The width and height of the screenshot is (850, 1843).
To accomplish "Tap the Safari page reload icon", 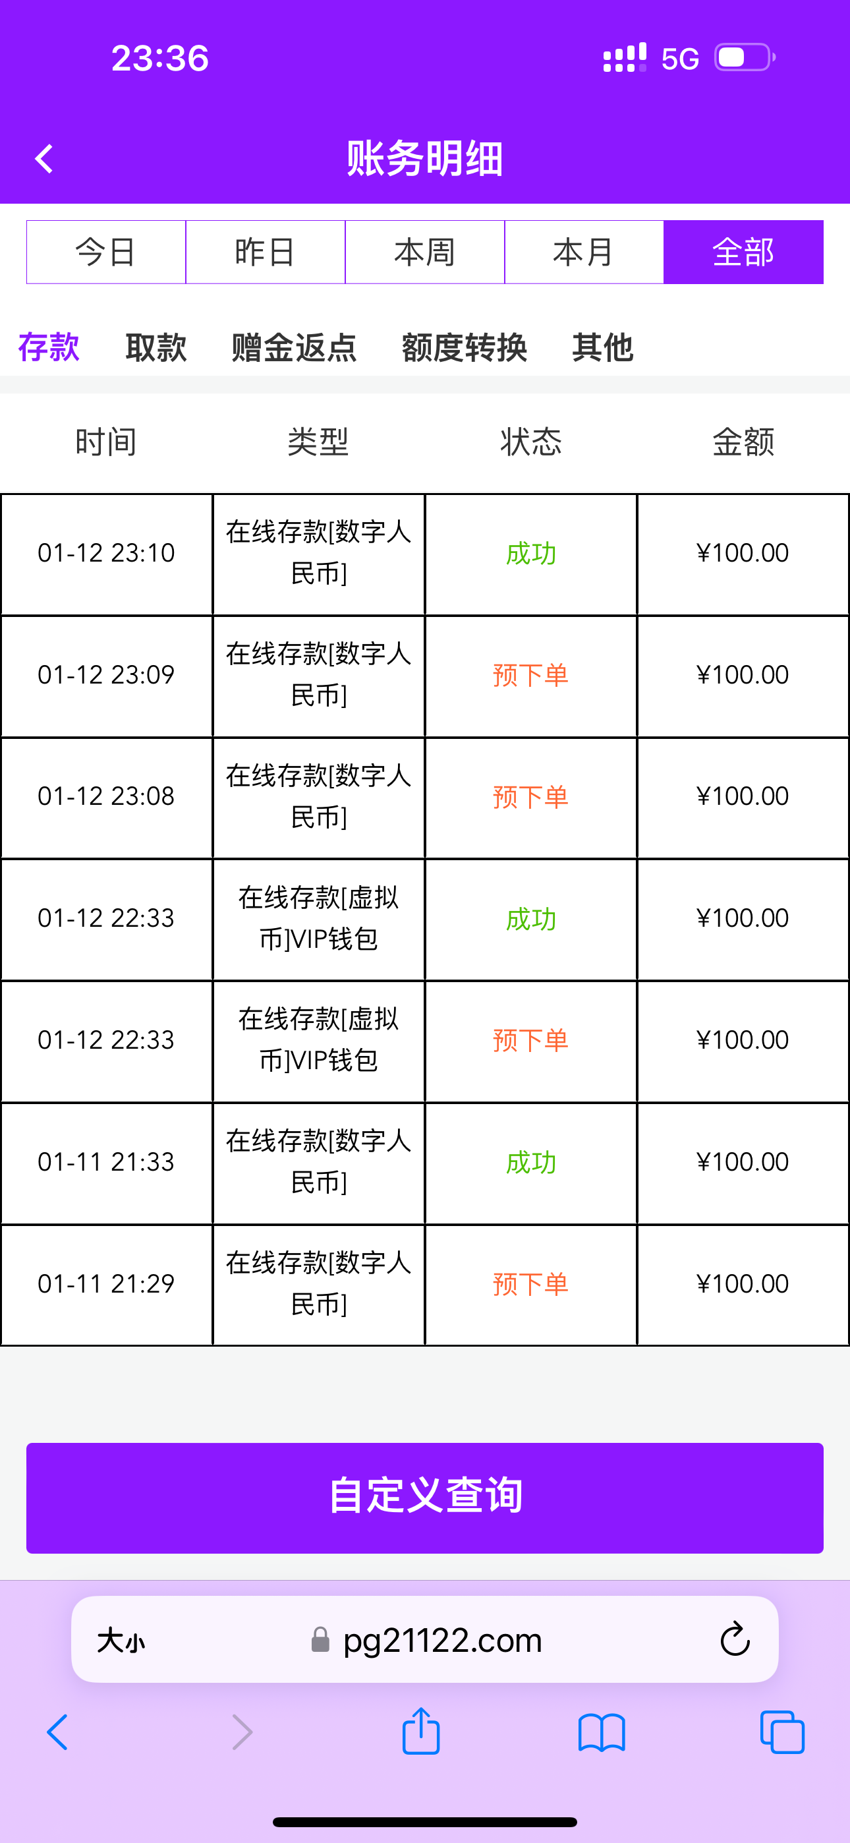I will [734, 1639].
